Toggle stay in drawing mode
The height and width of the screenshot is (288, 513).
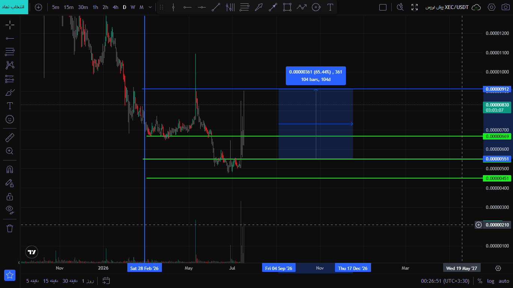pyautogui.click(x=10, y=183)
